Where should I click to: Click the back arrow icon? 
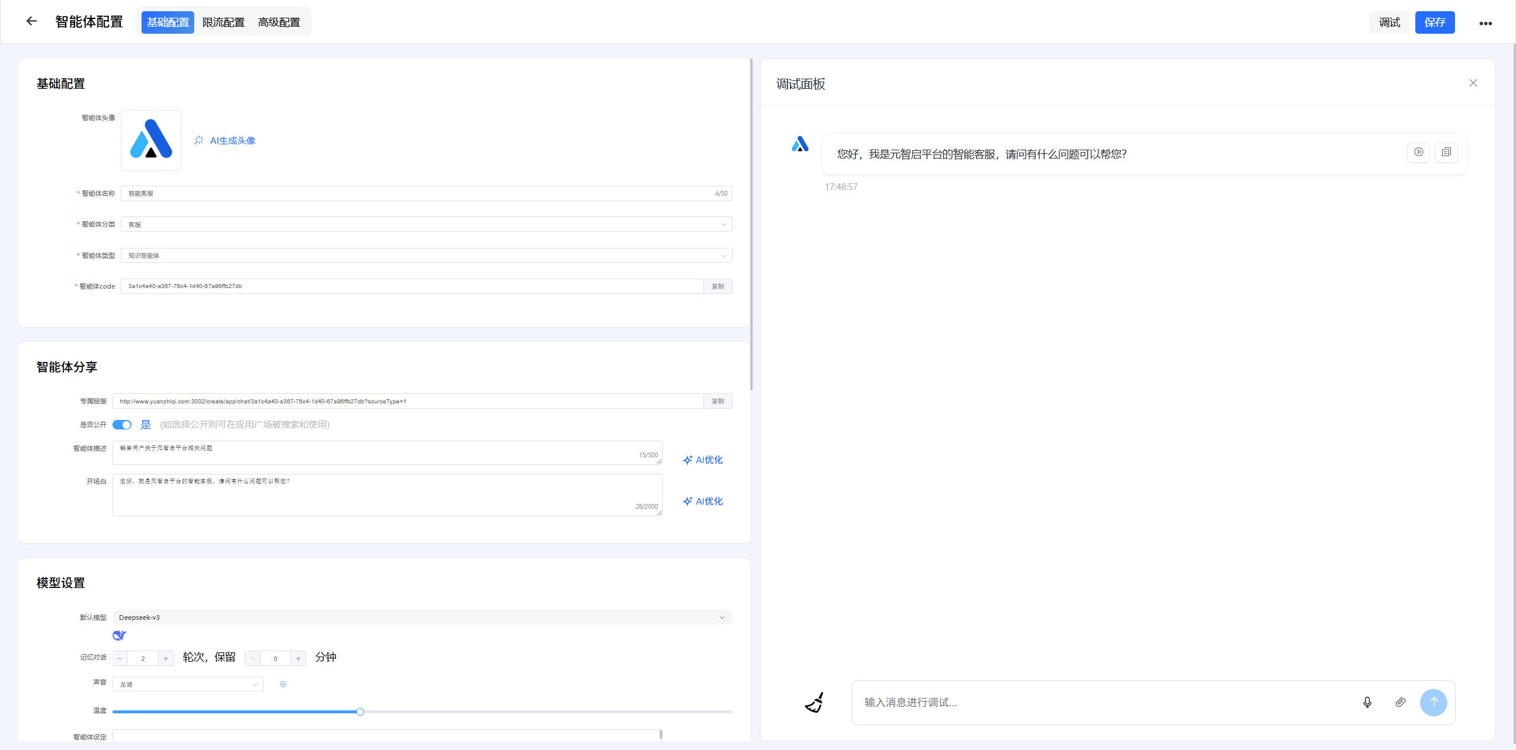(31, 21)
